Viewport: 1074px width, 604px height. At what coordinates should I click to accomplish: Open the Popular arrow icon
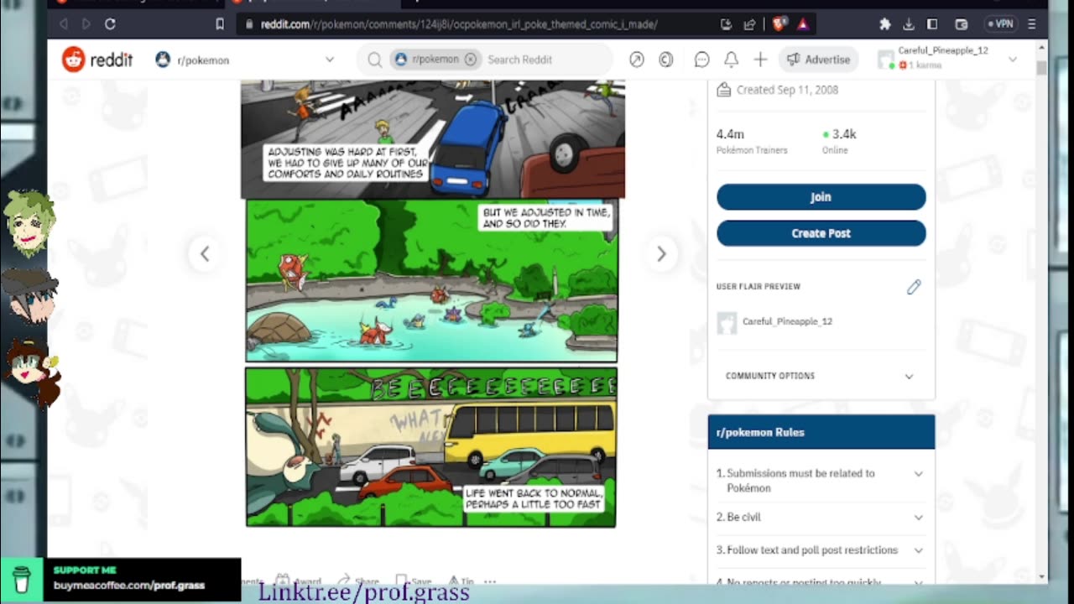coord(637,60)
